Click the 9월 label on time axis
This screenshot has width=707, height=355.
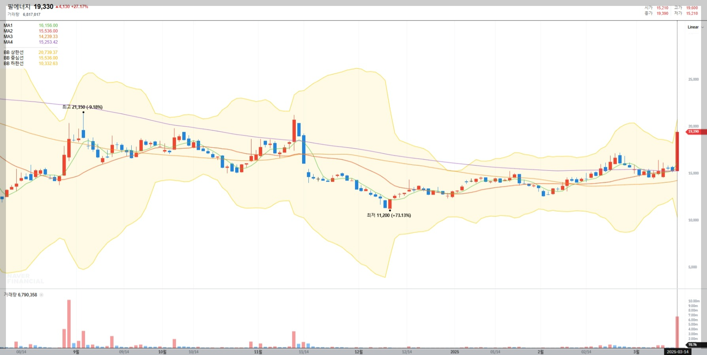pos(76,352)
